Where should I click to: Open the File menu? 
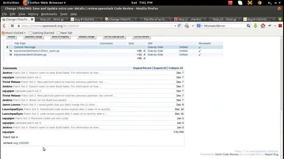[4, 14]
